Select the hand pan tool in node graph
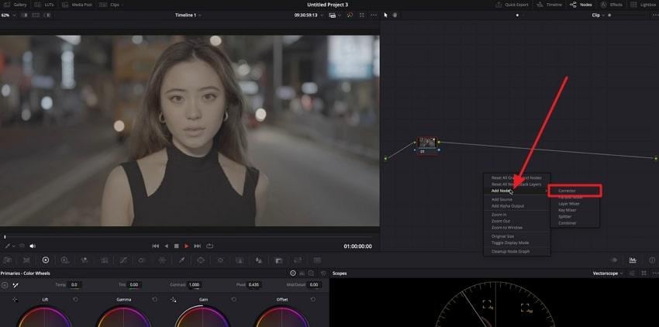Screen dimensions: 659x327 (x=395, y=15)
